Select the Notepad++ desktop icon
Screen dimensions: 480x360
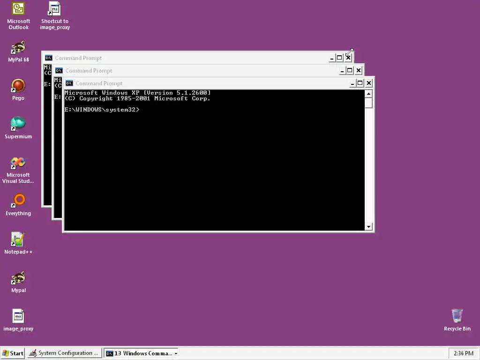pos(18,243)
